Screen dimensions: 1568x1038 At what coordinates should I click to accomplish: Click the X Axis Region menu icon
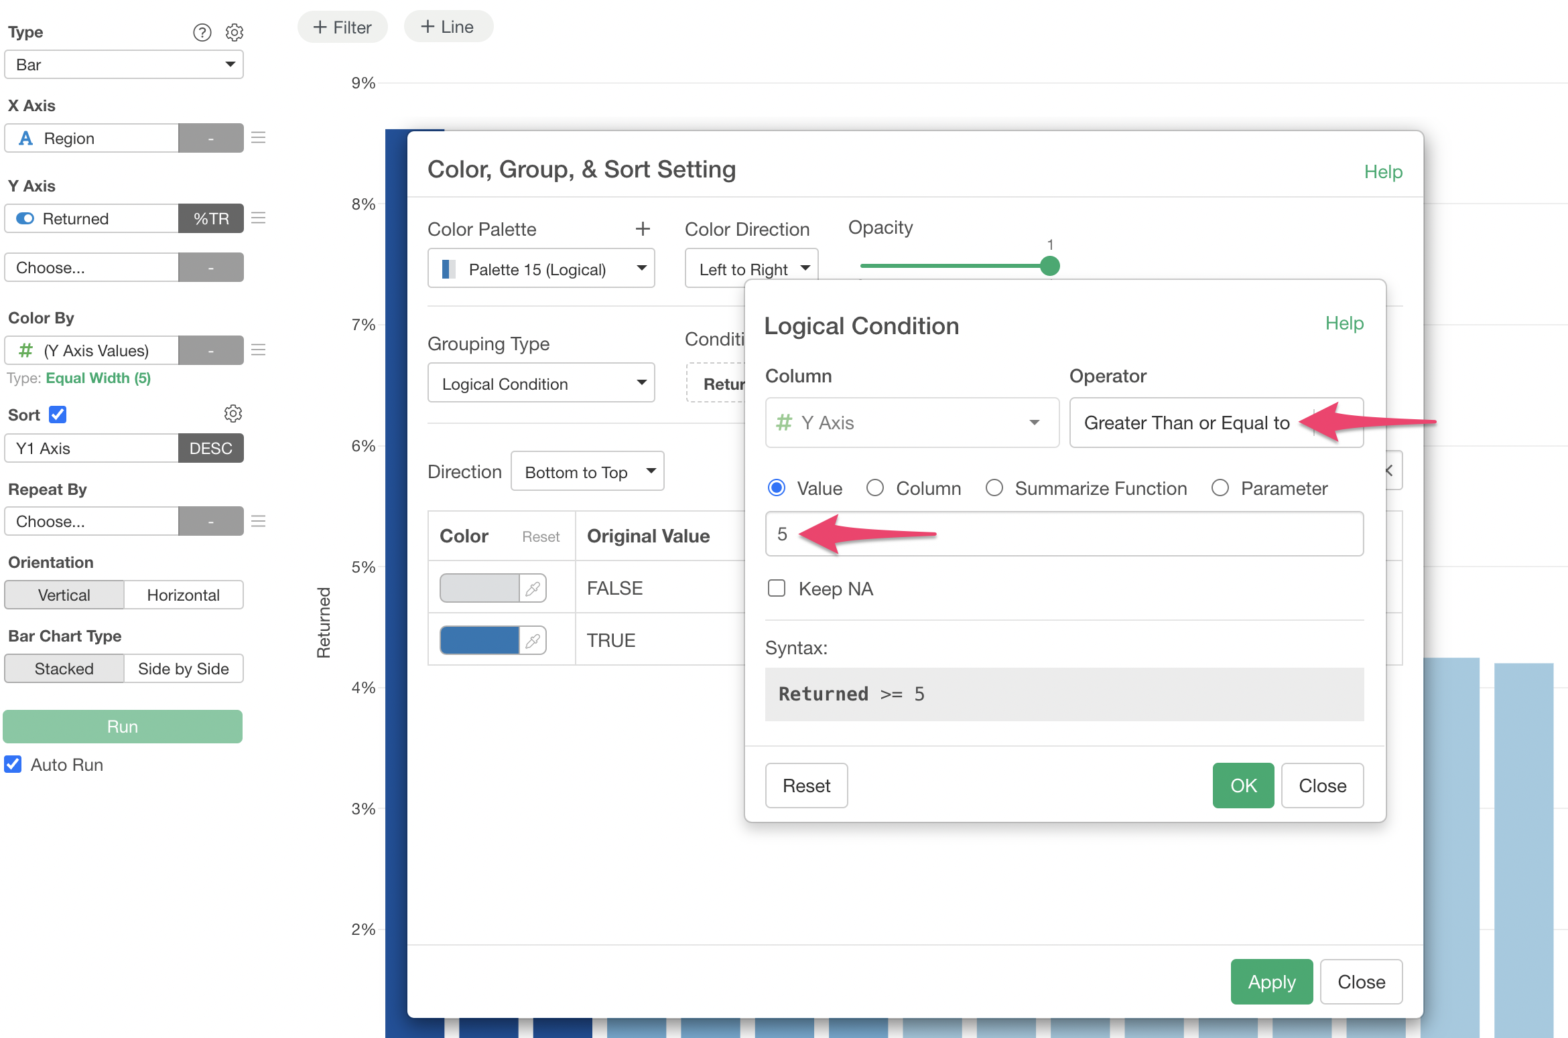(259, 138)
